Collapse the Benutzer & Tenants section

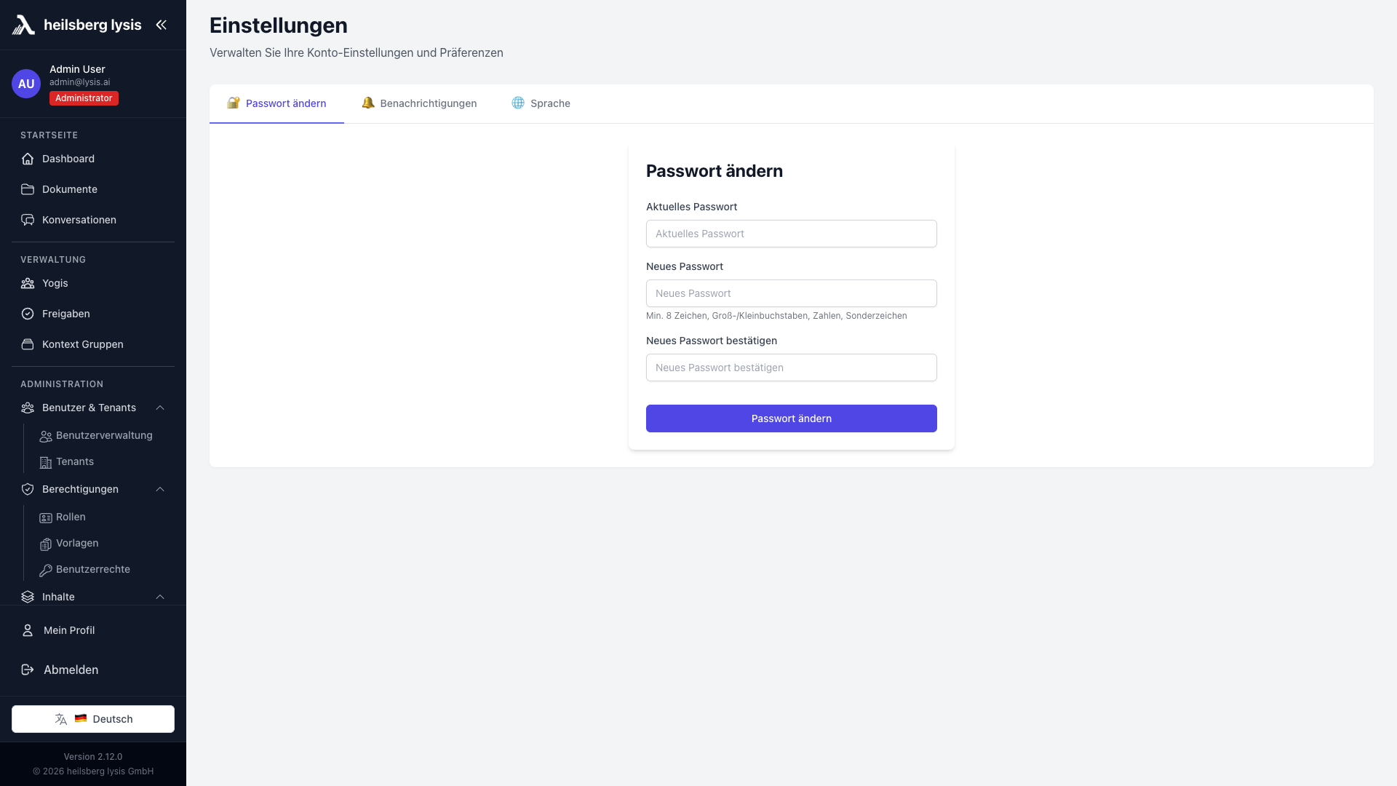tap(160, 408)
